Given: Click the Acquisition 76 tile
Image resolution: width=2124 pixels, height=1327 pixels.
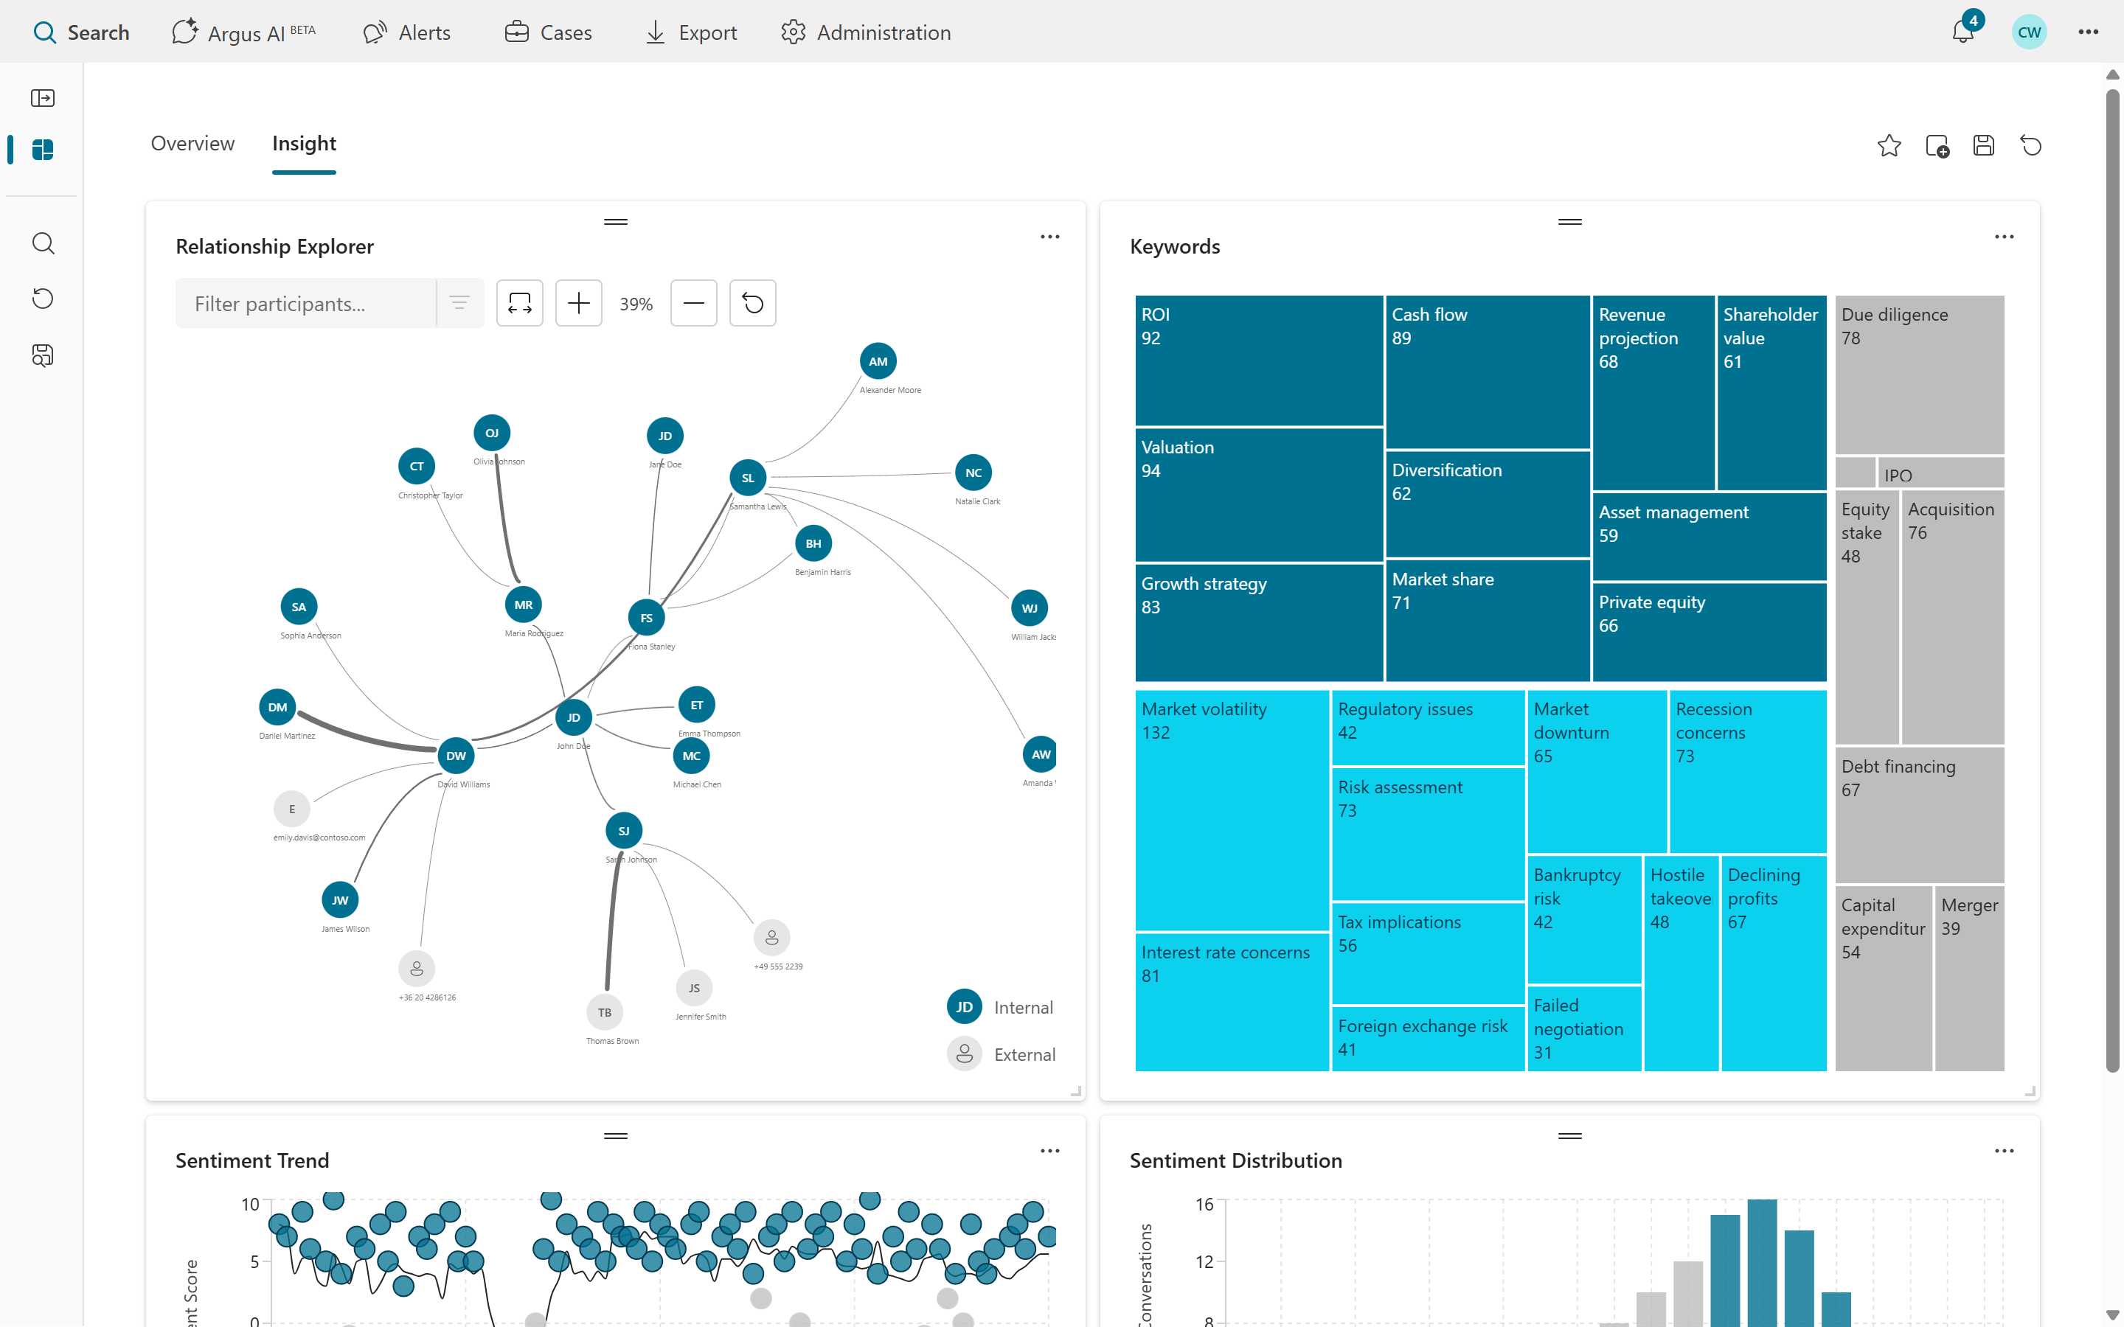Looking at the screenshot, I should 1952,618.
